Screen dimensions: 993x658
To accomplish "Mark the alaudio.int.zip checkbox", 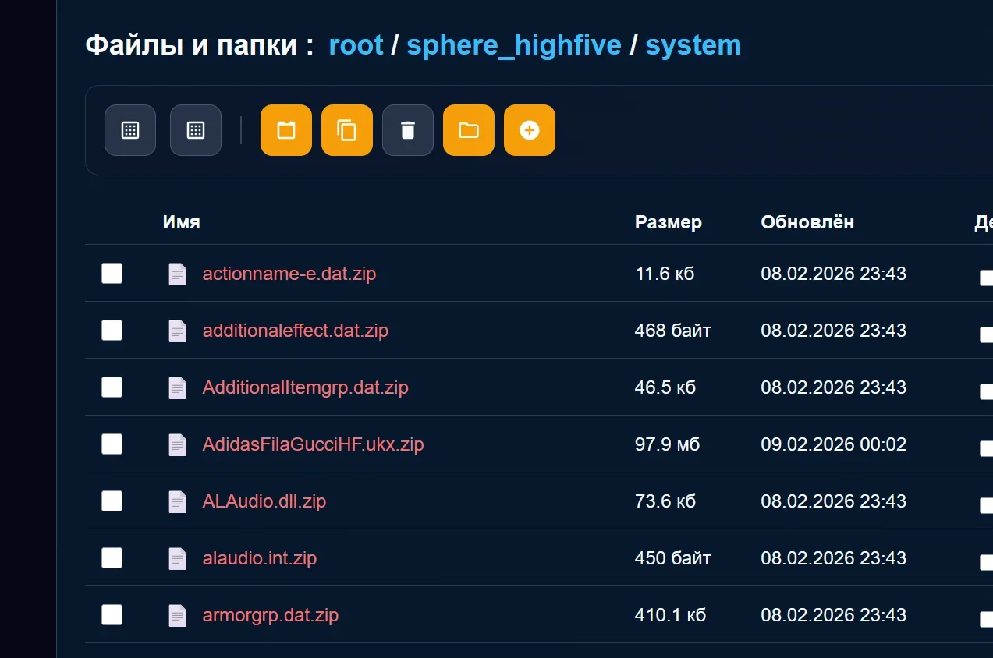I will pyautogui.click(x=112, y=557).
